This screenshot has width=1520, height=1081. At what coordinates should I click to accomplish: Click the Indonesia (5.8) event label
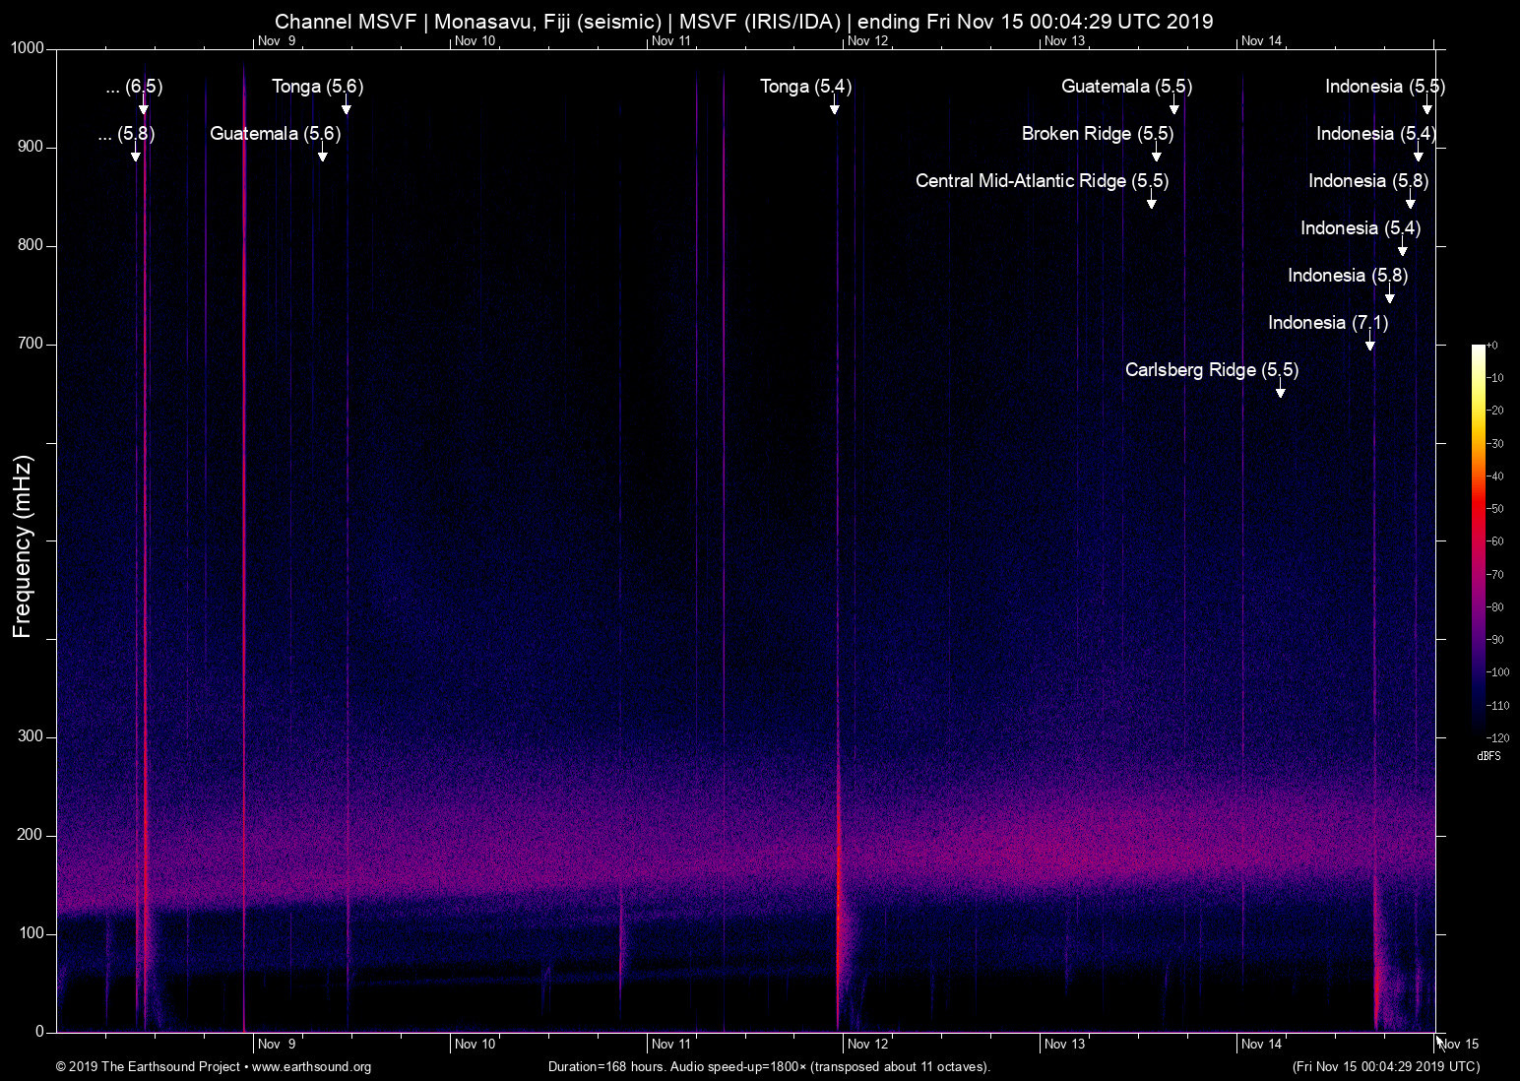(x=1368, y=180)
